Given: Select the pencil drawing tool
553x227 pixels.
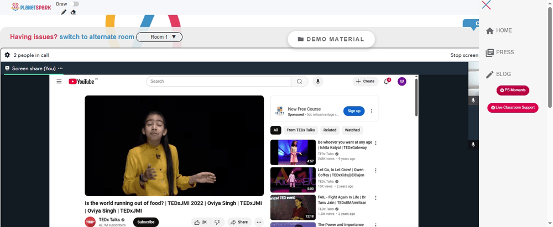Looking at the screenshot, I should click(64, 12).
